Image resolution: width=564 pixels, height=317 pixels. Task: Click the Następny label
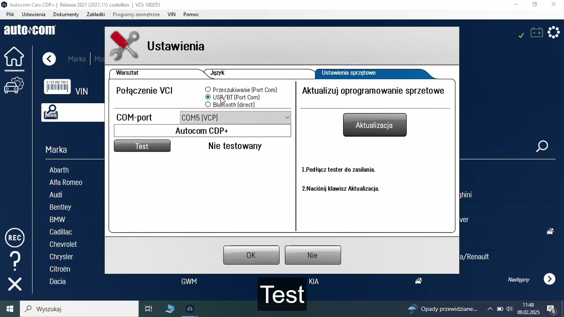pyautogui.click(x=519, y=280)
